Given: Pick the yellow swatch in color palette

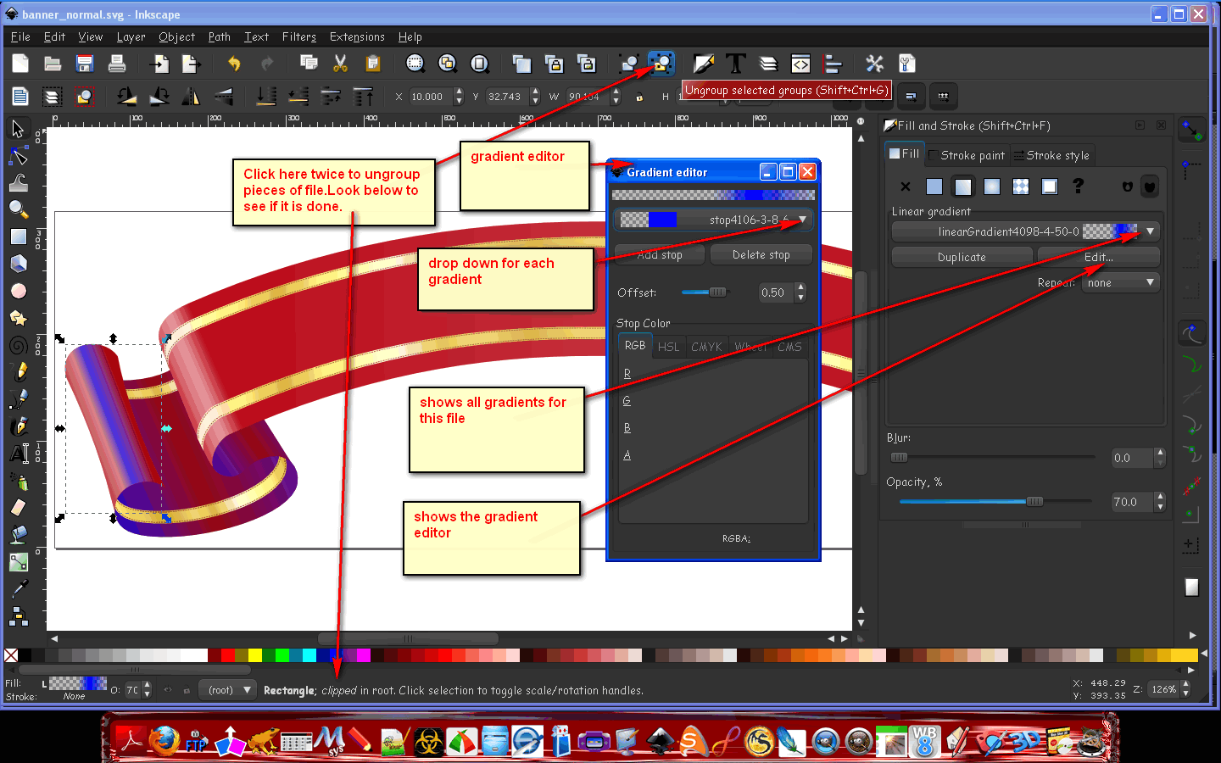Looking at the screenshot, I should pyautogui.click(x=255, y=655).
